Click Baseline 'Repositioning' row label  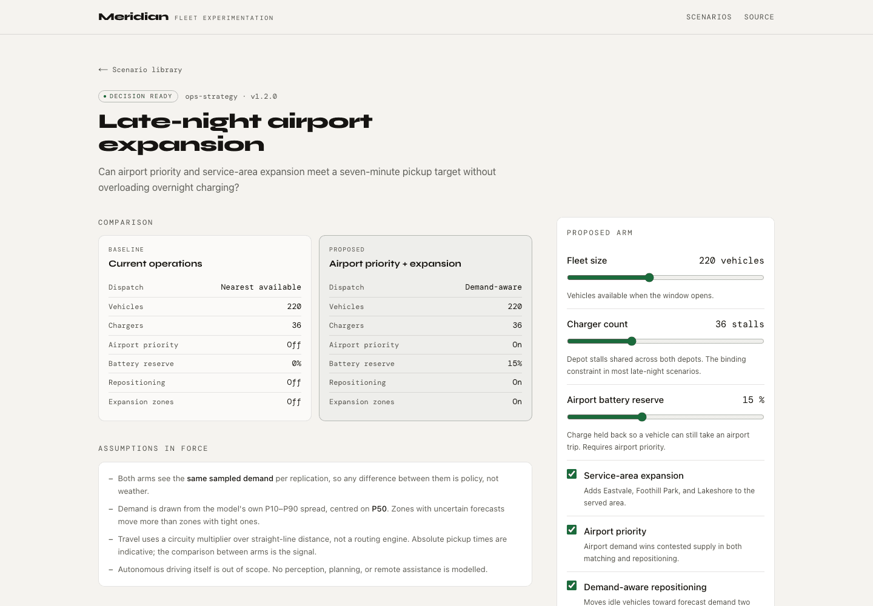(137, 382)
